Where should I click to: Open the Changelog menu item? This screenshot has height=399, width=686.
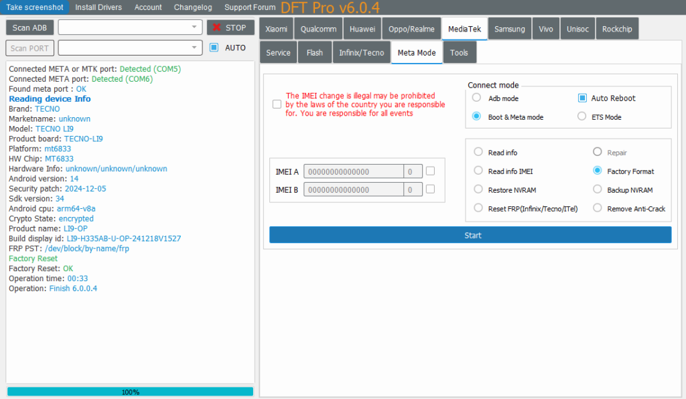(x=193, y=7)
